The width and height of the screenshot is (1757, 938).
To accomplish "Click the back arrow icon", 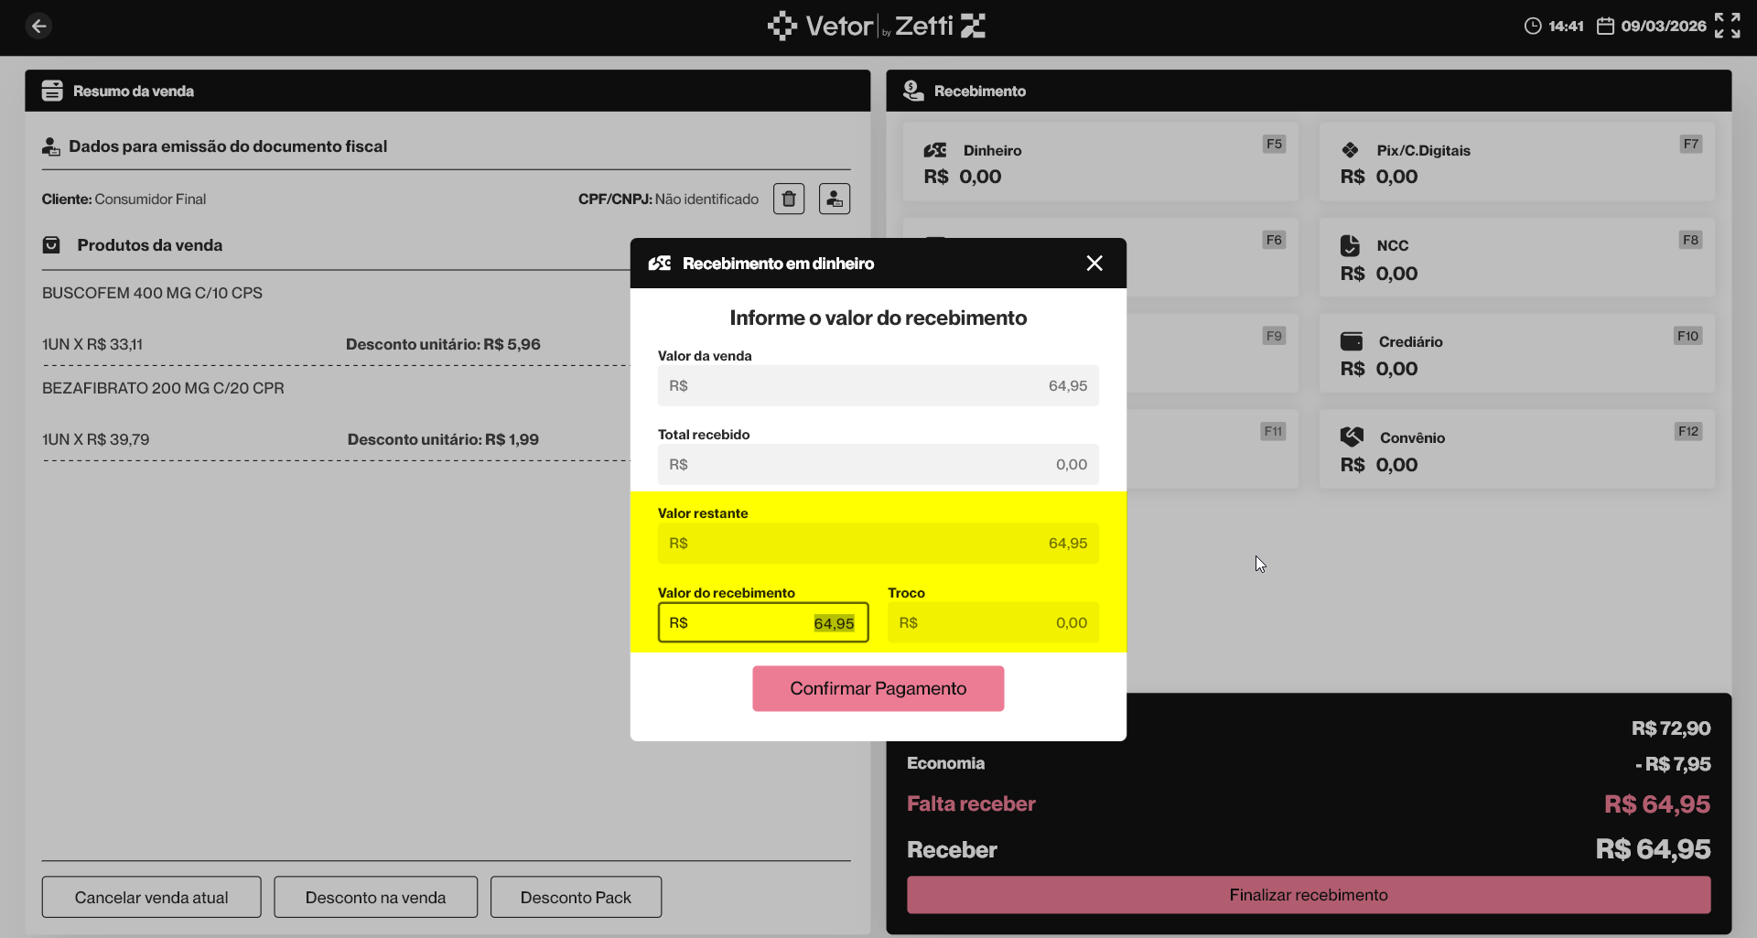I will point(38,26).
